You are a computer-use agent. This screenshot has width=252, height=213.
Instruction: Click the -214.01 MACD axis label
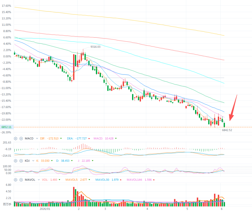click(6, 156)
